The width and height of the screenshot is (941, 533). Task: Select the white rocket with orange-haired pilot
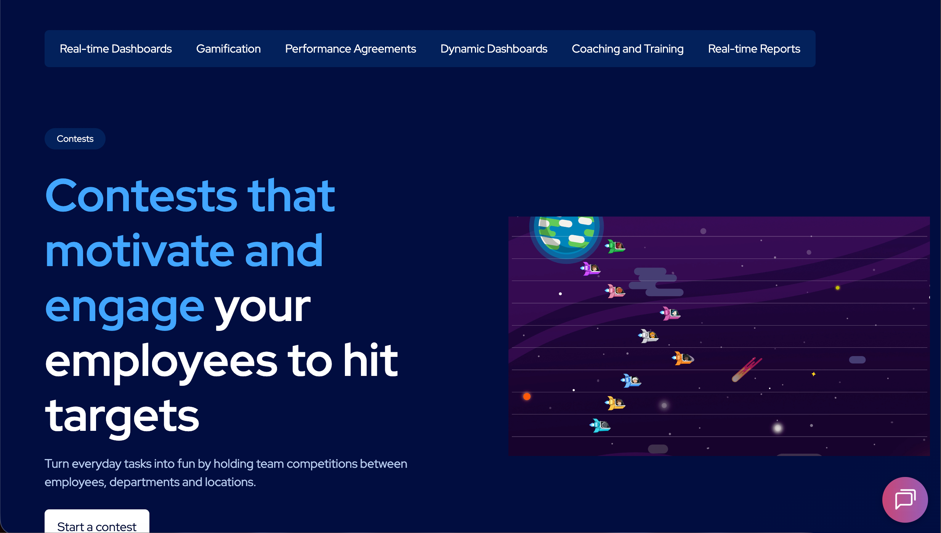[x=648, y=336]
